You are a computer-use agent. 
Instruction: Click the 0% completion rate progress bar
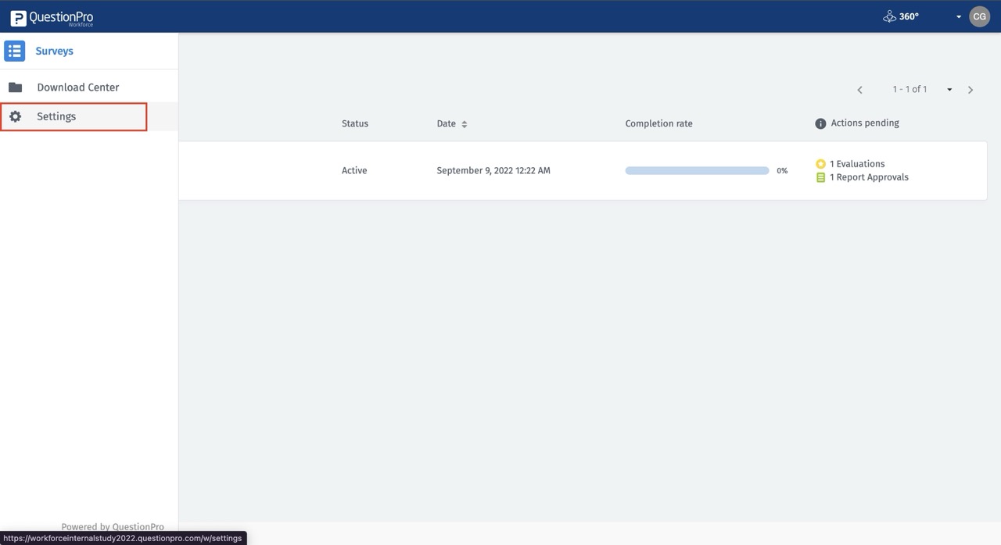pyautogui.click(x=696, y=170)
